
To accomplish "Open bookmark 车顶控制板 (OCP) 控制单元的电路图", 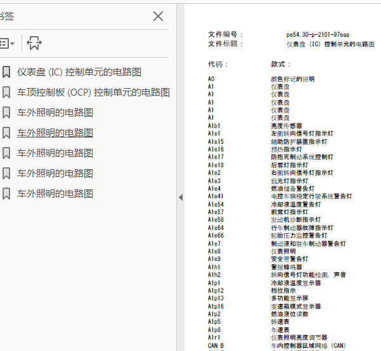I will pyautogui.click(x=93, y=93).
